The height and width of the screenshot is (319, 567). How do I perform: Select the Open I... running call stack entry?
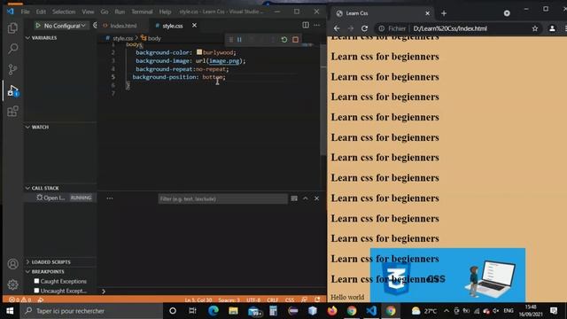[60, 198]
